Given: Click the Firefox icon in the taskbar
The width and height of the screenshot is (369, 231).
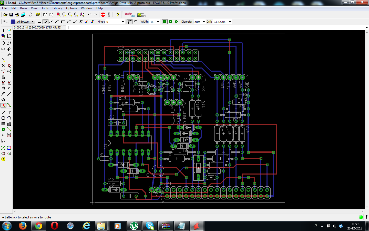Looking at the screenshot, I should [x=23, y=226].
